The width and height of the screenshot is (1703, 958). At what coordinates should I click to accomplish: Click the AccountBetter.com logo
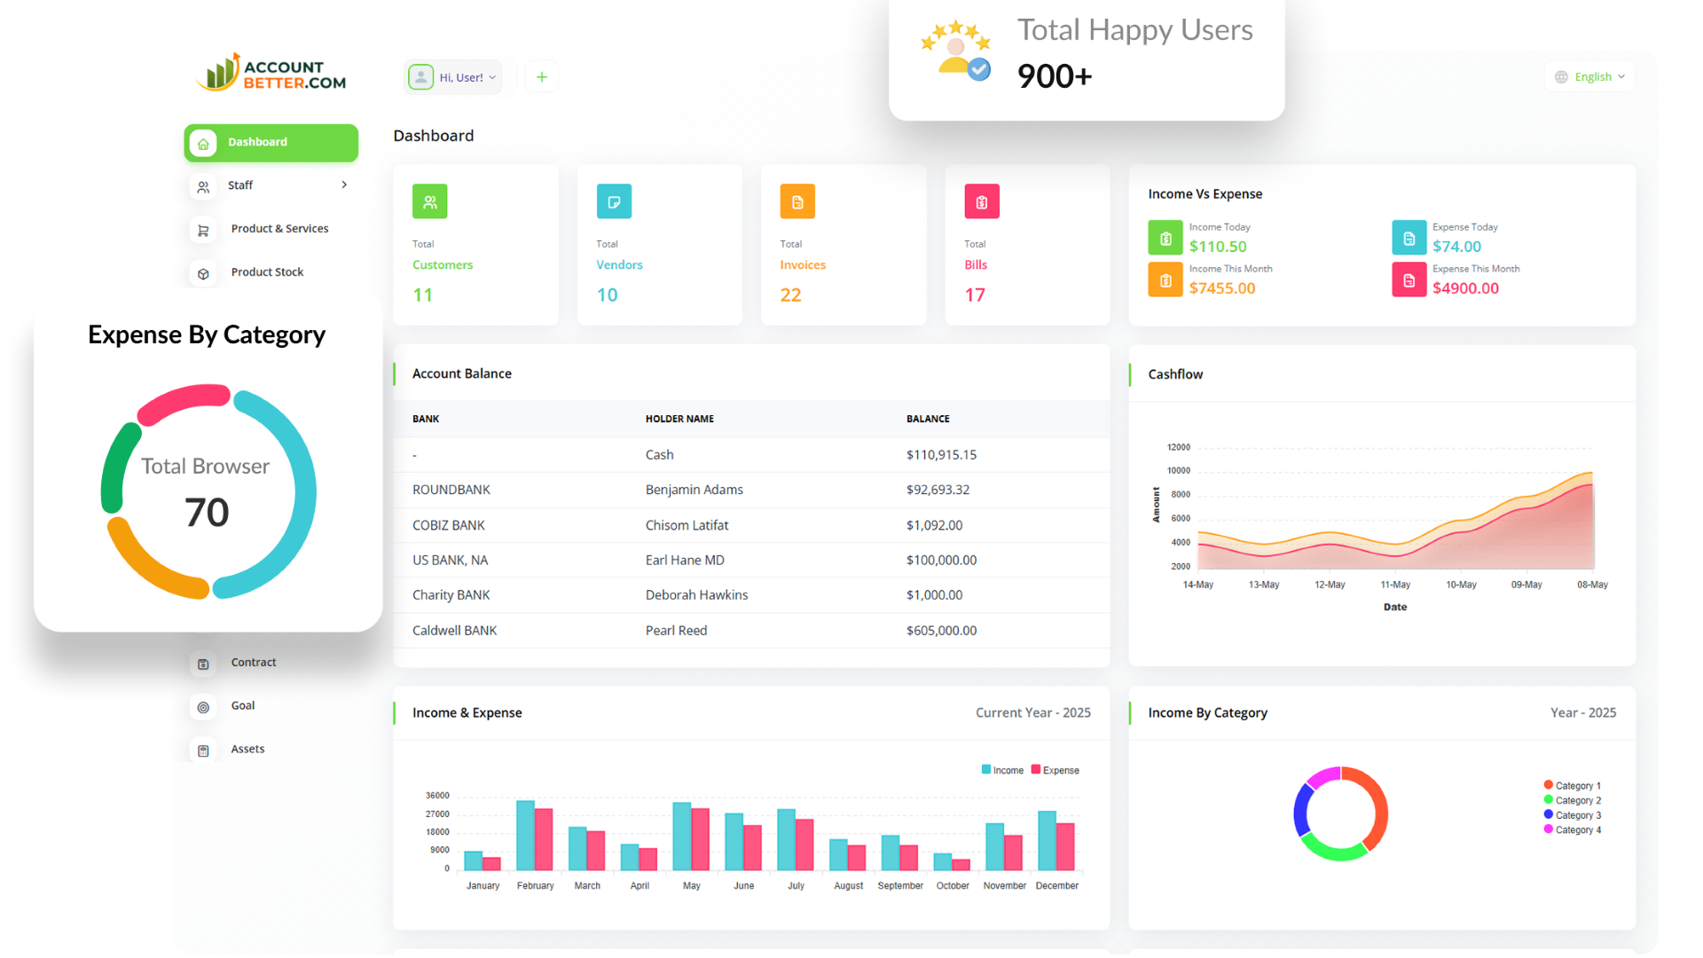271,73
